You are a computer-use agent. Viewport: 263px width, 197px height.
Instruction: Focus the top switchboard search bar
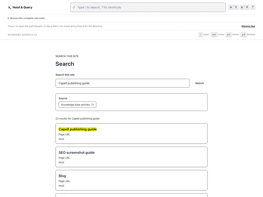click(148, 7)
